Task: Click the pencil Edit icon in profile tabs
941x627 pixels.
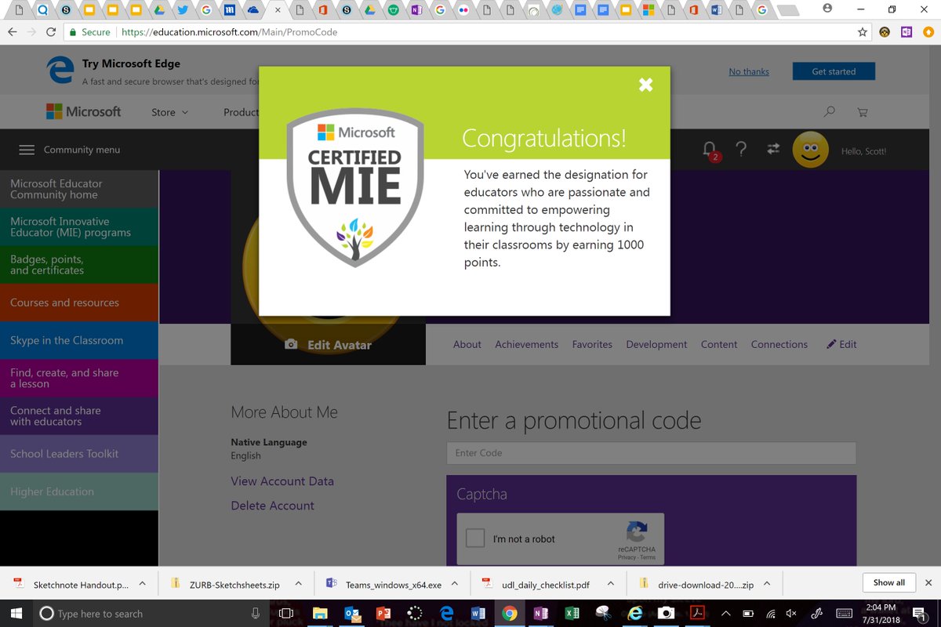Action: 831,344
